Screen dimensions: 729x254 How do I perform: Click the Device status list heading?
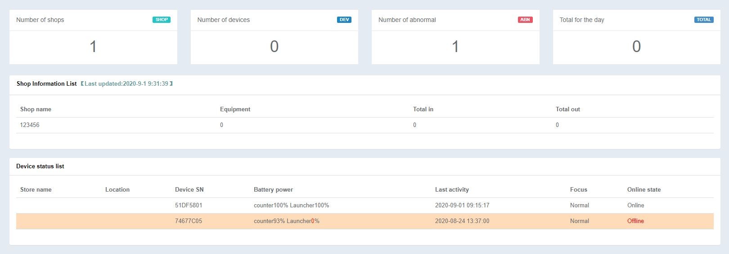click(x=40, y=166)
